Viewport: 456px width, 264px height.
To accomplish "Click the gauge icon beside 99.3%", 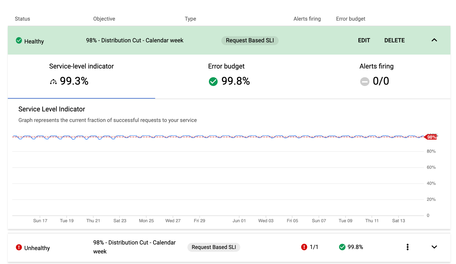I will [53, 81].
